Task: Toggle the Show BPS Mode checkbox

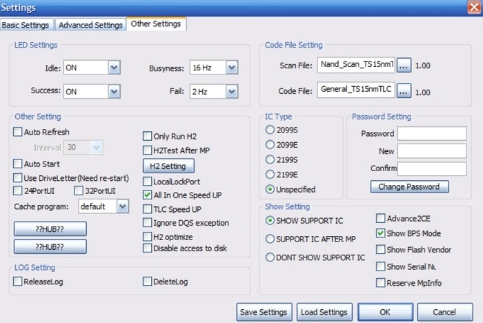Action: pyautogui.click(x=380, y=233)
